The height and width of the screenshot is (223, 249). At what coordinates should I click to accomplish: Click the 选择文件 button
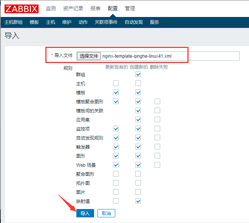[89, 56]
